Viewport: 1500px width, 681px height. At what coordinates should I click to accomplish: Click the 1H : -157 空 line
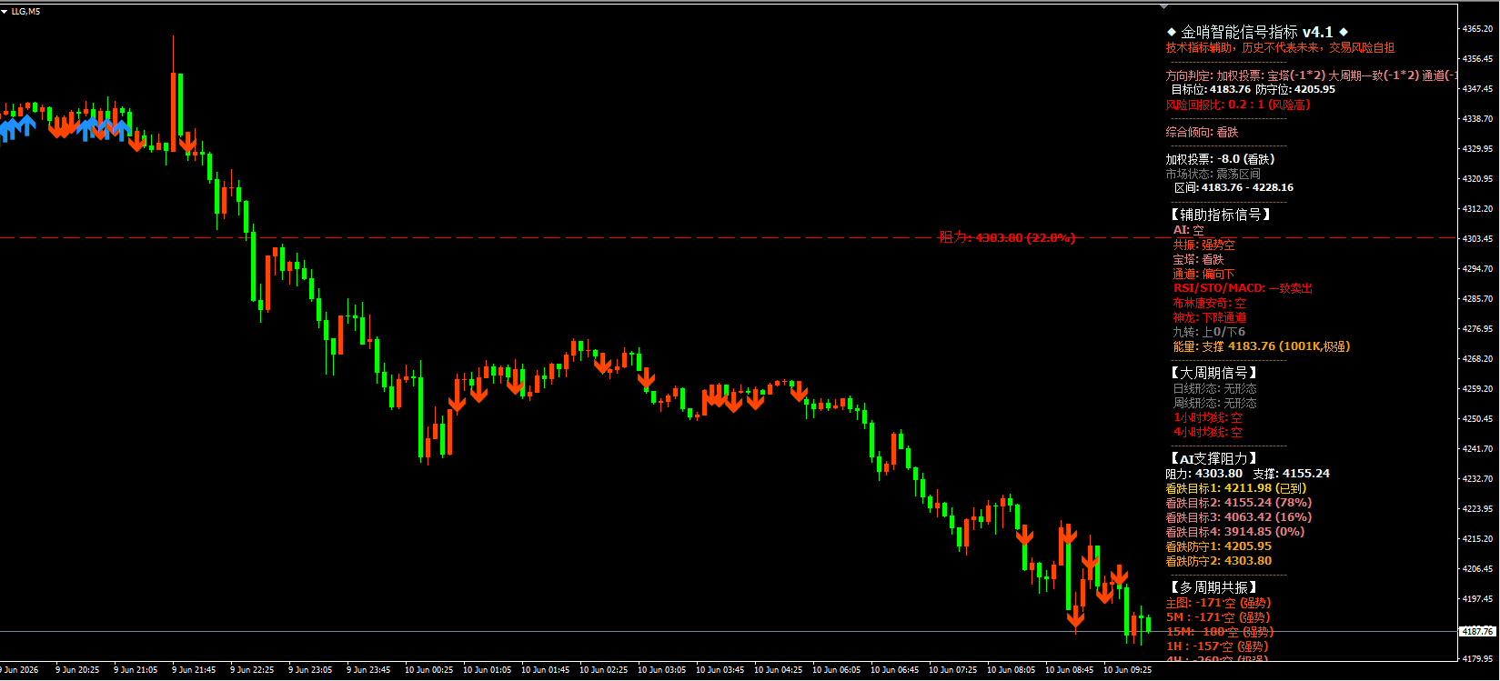[1217, 646]
